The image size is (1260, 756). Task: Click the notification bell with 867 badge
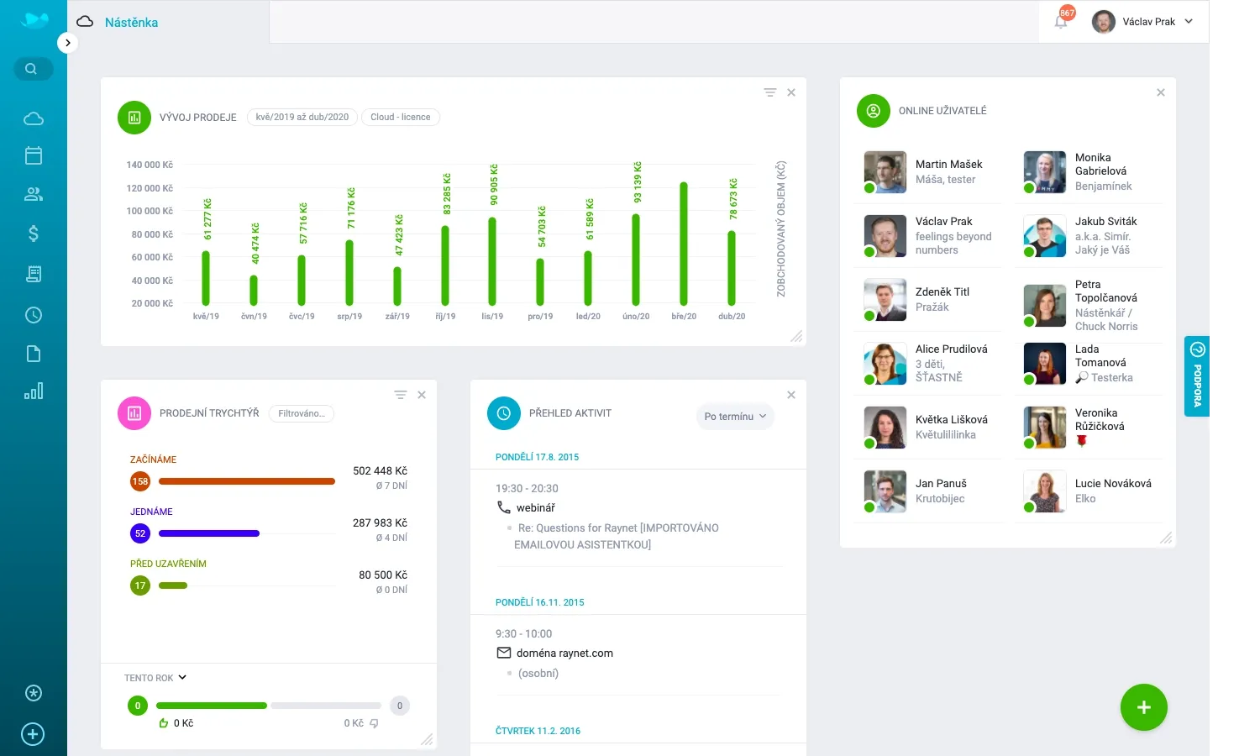click(1061, 22)
